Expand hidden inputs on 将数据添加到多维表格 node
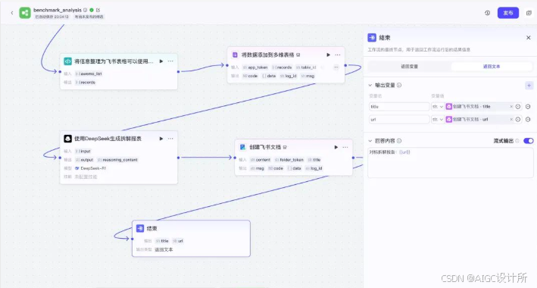This screenshot has width=537, height=288. pos(336,67)
